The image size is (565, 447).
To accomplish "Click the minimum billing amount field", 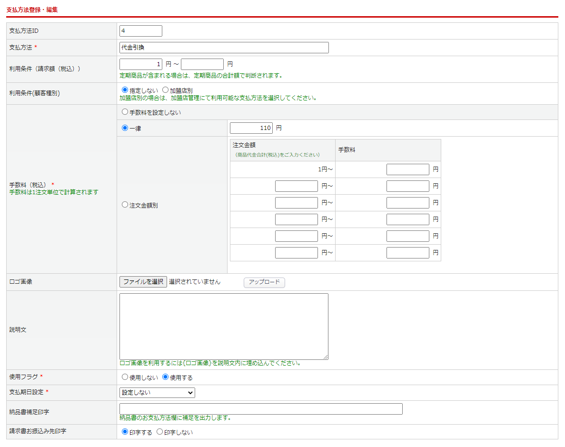I will [x=141, y=64].
